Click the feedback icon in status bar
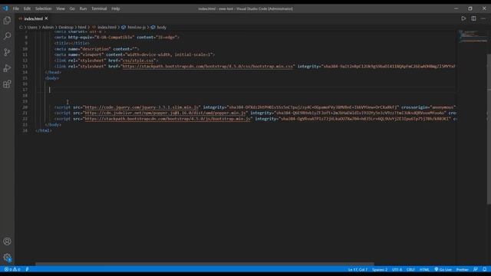Viewport: 491px width, 276px height. click(476, 269)
